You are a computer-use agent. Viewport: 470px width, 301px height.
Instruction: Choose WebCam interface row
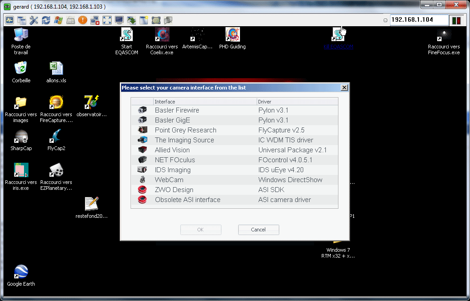click(x=235, y=179)
